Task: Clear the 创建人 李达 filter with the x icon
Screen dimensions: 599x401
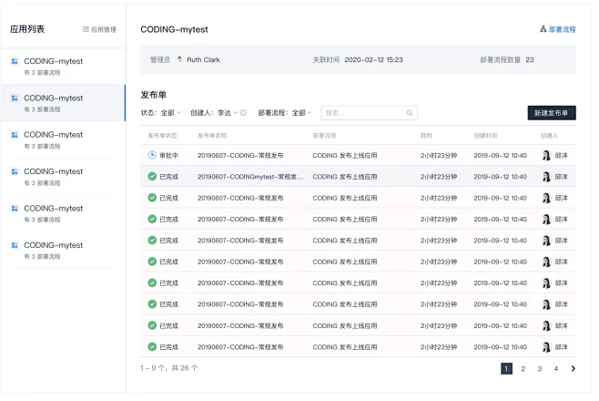Action: (x=243, y=113)
